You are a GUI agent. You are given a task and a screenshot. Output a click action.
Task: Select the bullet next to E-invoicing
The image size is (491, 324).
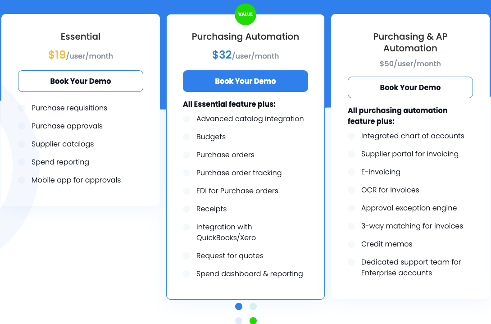[x=351, y=172]
